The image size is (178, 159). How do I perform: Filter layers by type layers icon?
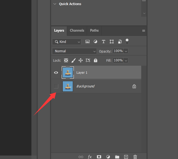pyautogui.click(x=103, y=42)
